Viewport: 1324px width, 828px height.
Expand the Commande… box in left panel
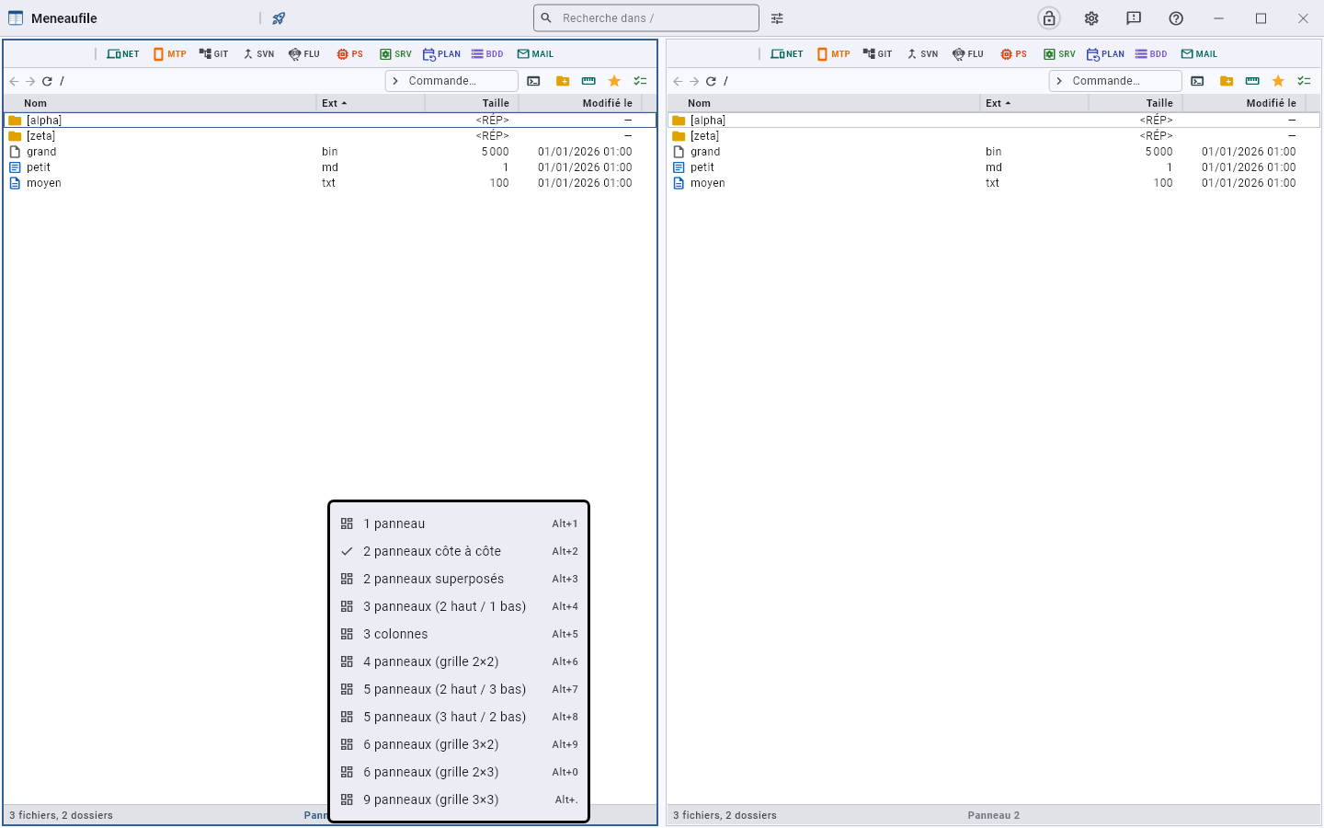(451, 81)
